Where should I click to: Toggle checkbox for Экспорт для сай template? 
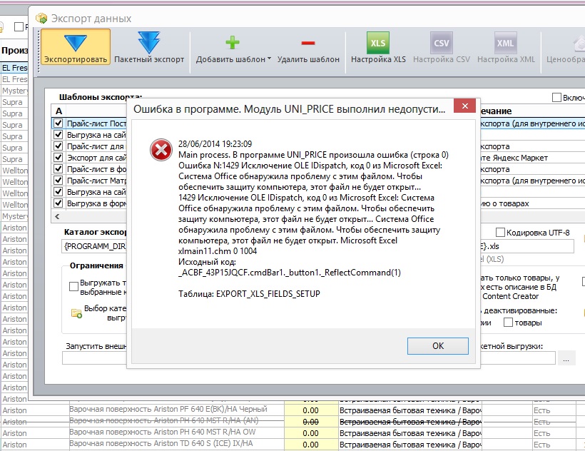pyautogui.click(x=58, y=157)
